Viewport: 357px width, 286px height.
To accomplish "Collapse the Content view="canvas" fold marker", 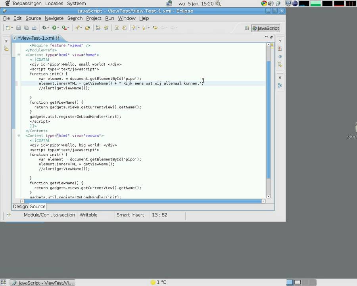I will click(x=19, y=135).
